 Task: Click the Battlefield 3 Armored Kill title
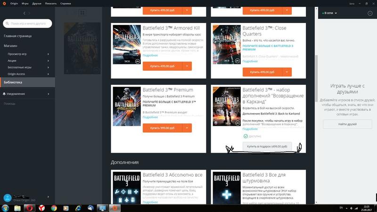coord(171,28)
